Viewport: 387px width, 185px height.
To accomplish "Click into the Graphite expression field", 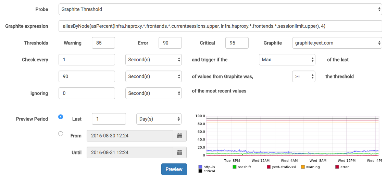I will pyautogui.click(x=220, y=26).
